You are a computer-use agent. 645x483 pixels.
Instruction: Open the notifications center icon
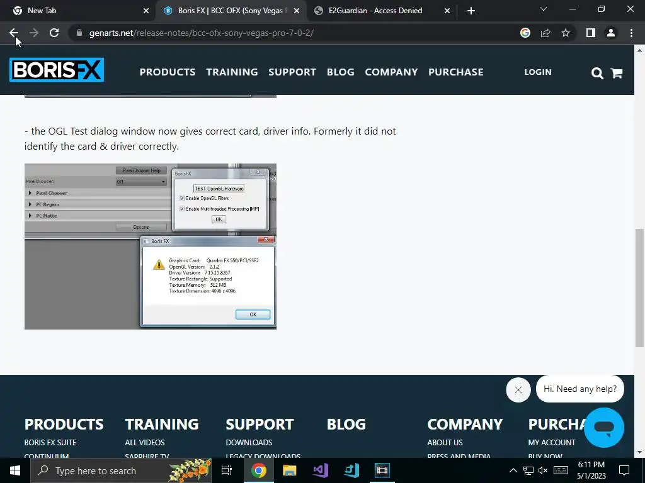(624, 470)
